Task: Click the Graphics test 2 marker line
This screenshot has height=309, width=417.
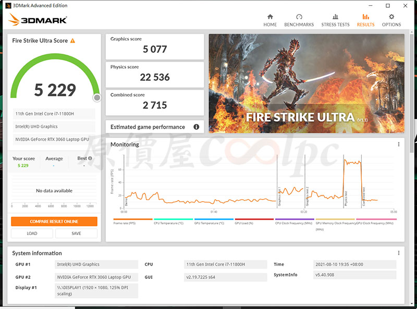Action: [305, 181]
